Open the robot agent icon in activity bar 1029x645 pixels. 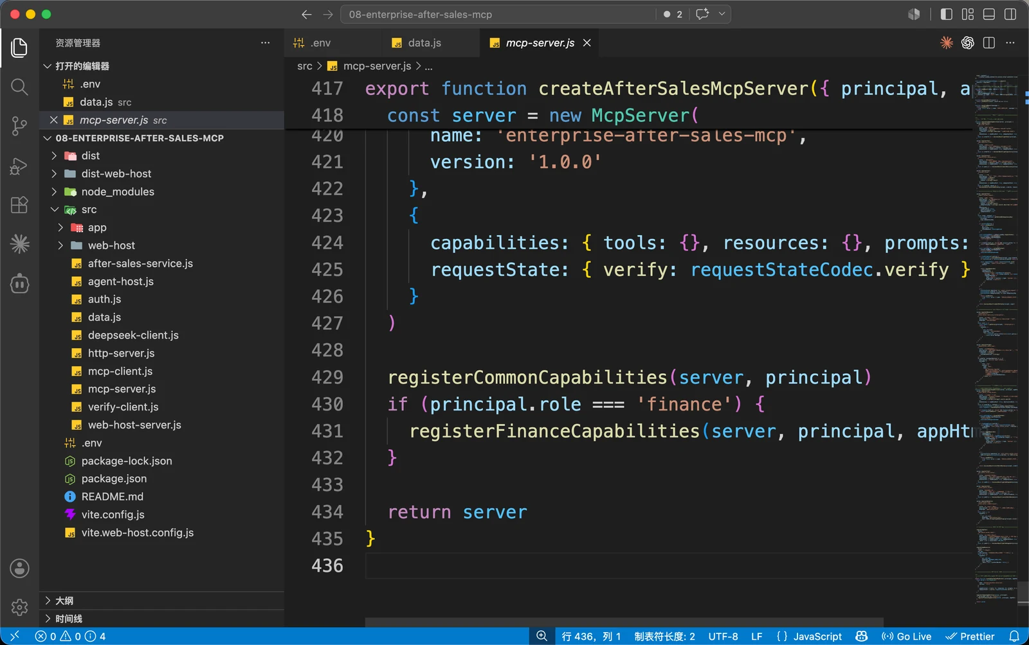point(19,283)
